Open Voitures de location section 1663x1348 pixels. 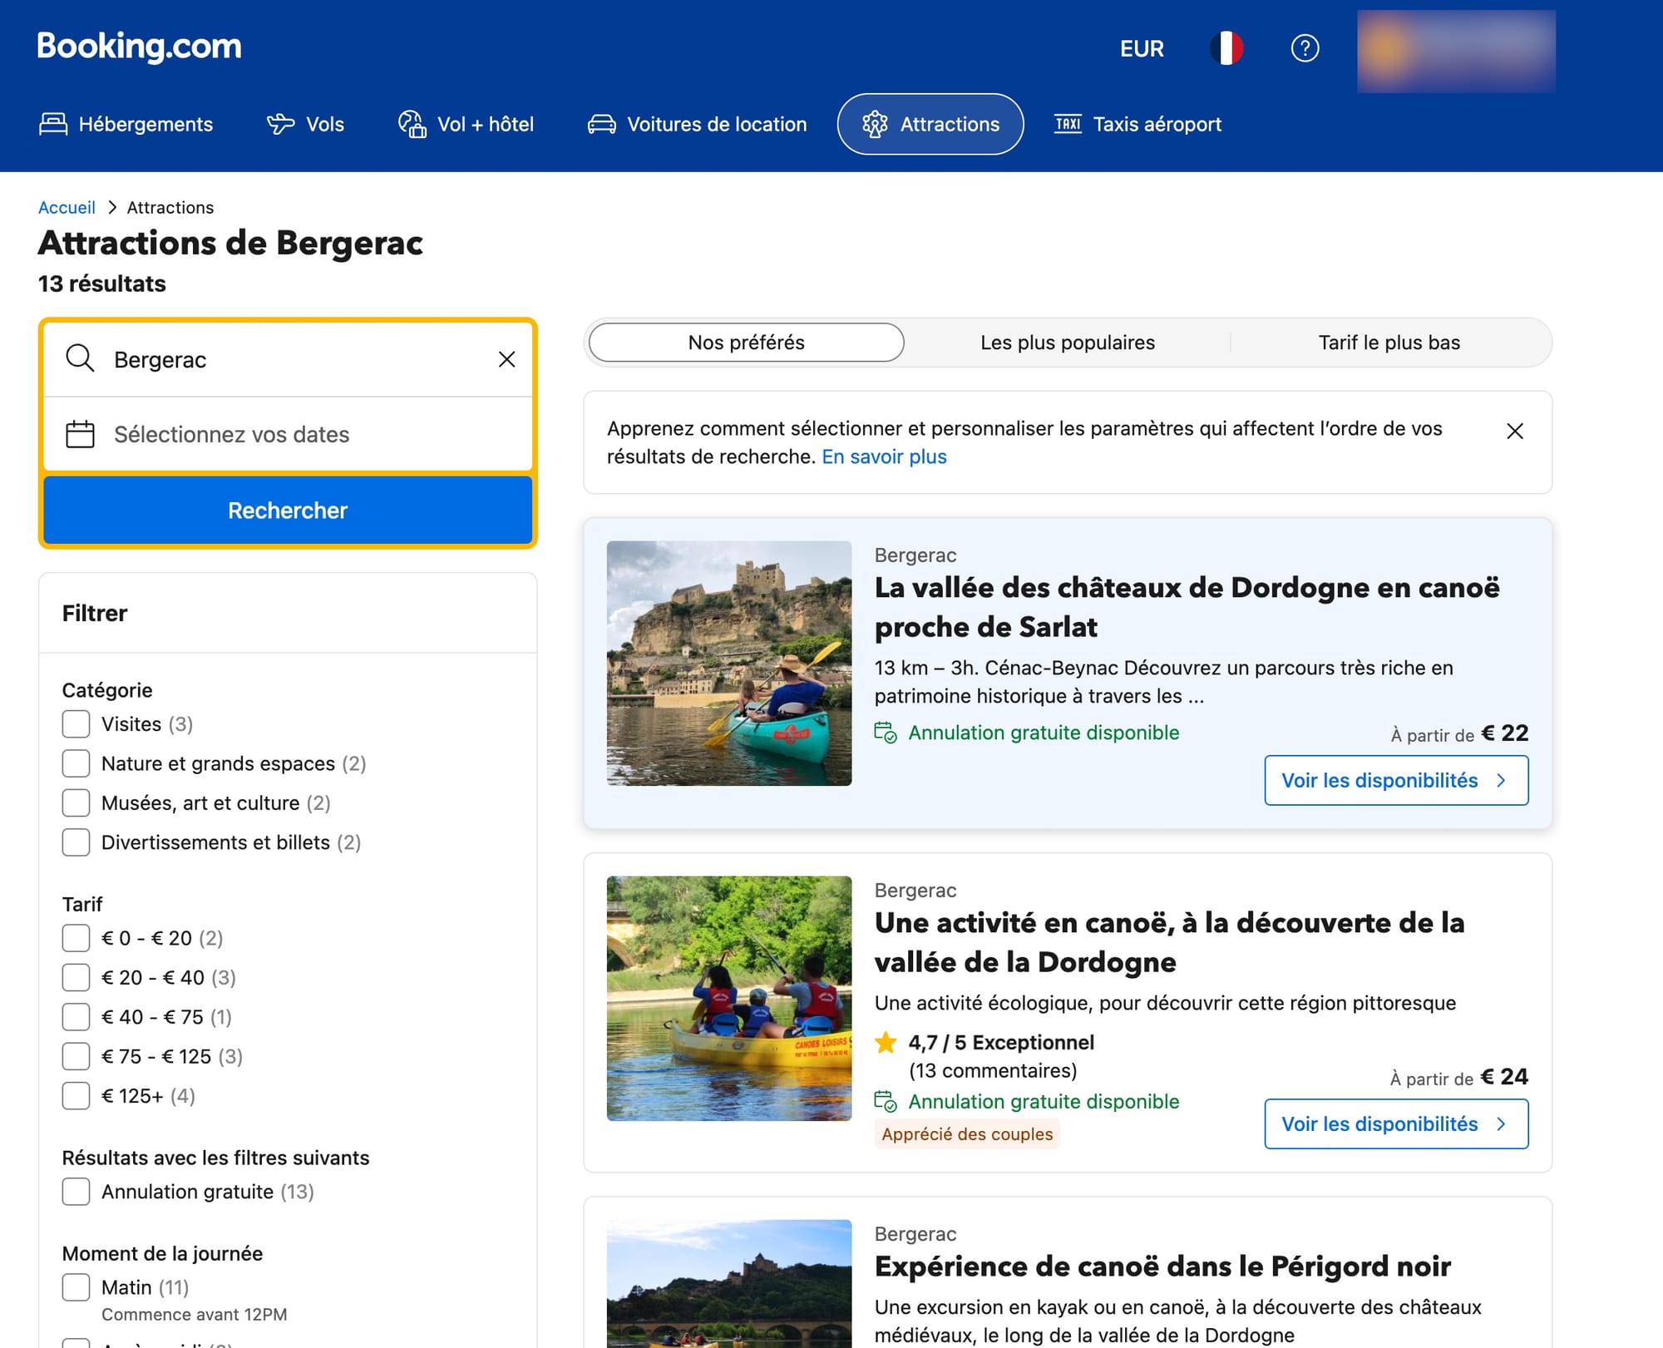click(697, 124)
